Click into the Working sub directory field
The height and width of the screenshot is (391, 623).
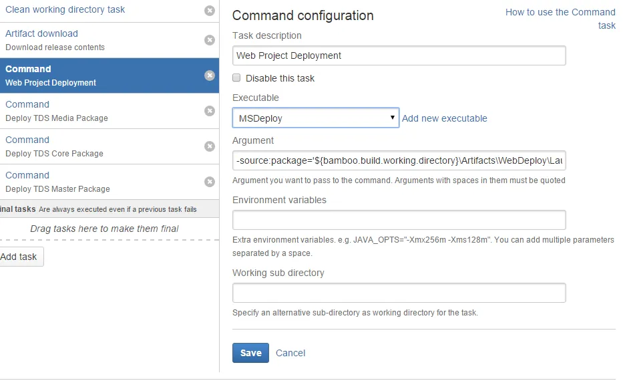coord(399,293)
